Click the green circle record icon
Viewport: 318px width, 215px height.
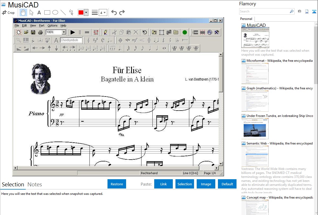[184, 32]
